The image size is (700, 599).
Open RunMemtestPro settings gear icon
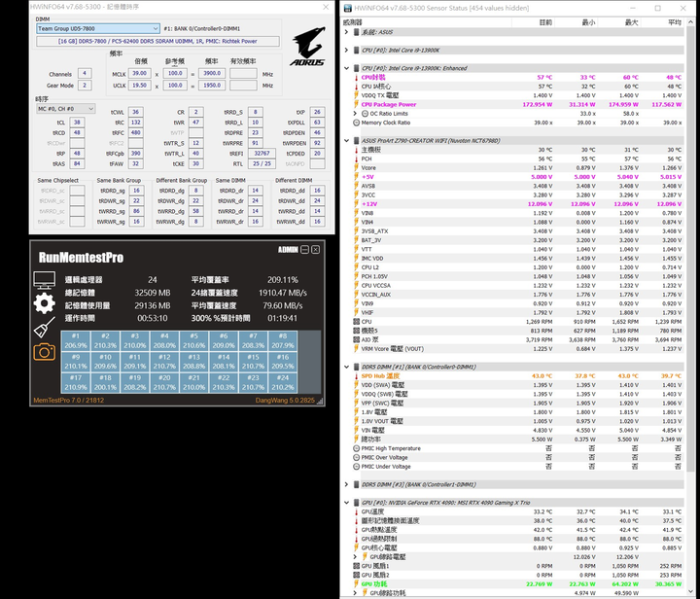coord(44,303)
